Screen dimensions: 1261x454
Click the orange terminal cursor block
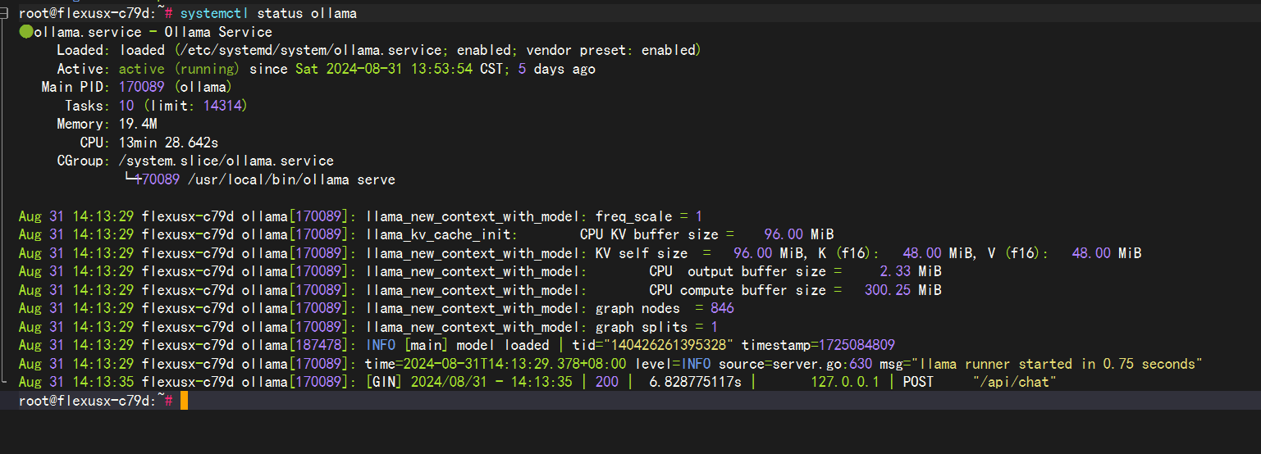click(x=185, y=401)
